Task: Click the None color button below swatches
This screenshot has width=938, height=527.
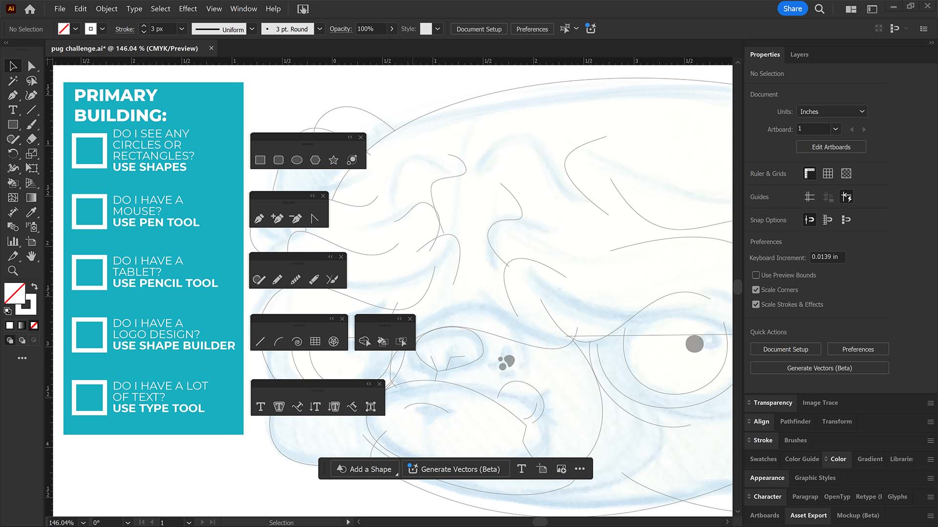Action: coord(34,325)
